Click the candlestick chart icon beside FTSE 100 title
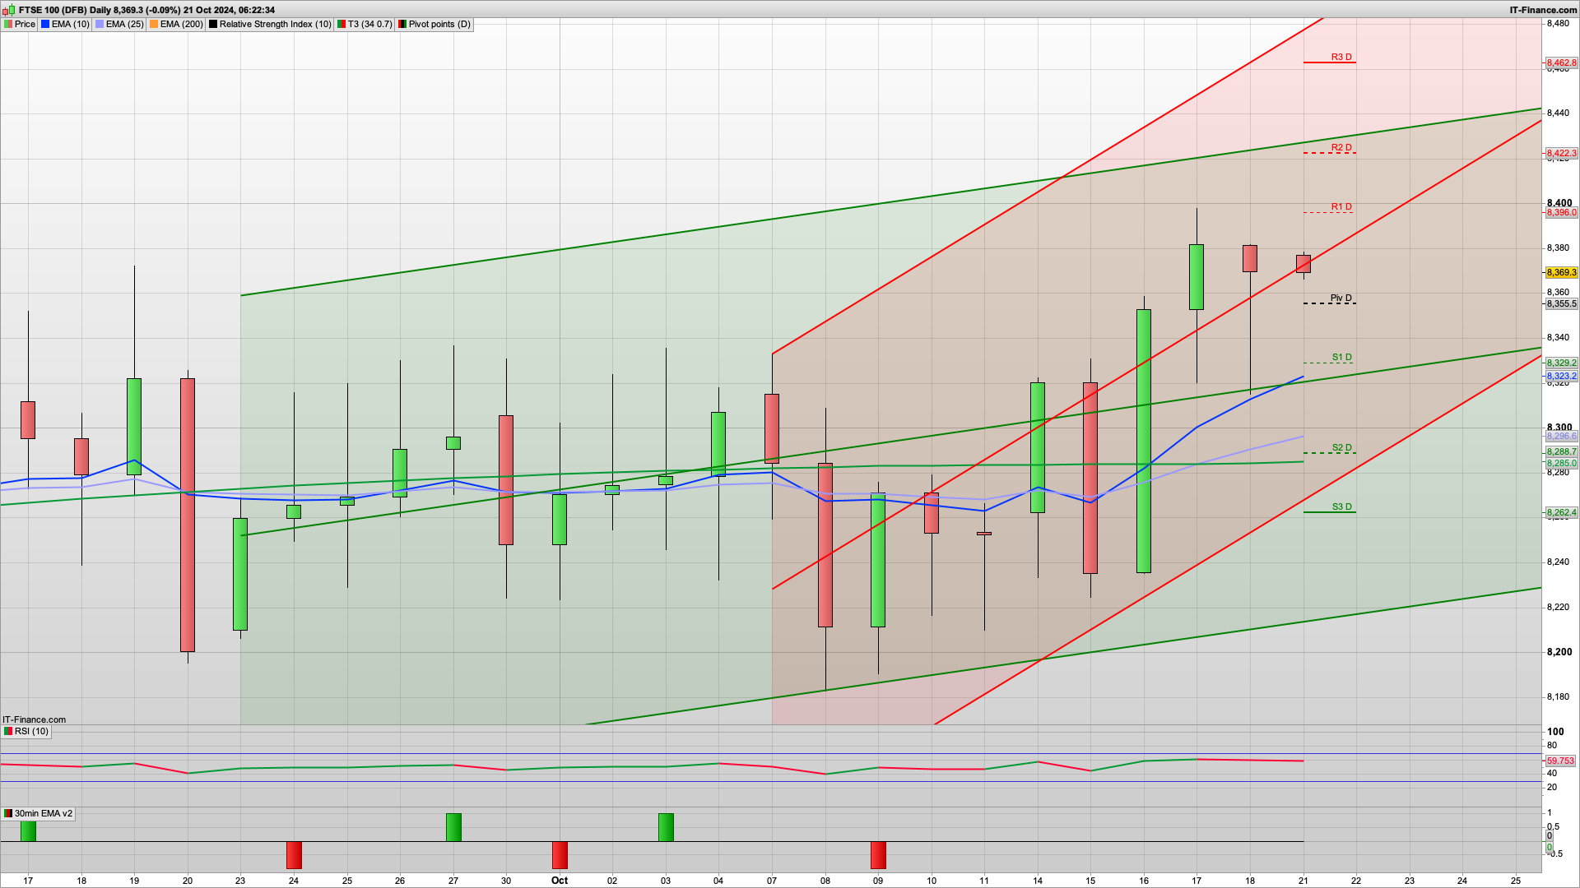 [9, 10]
